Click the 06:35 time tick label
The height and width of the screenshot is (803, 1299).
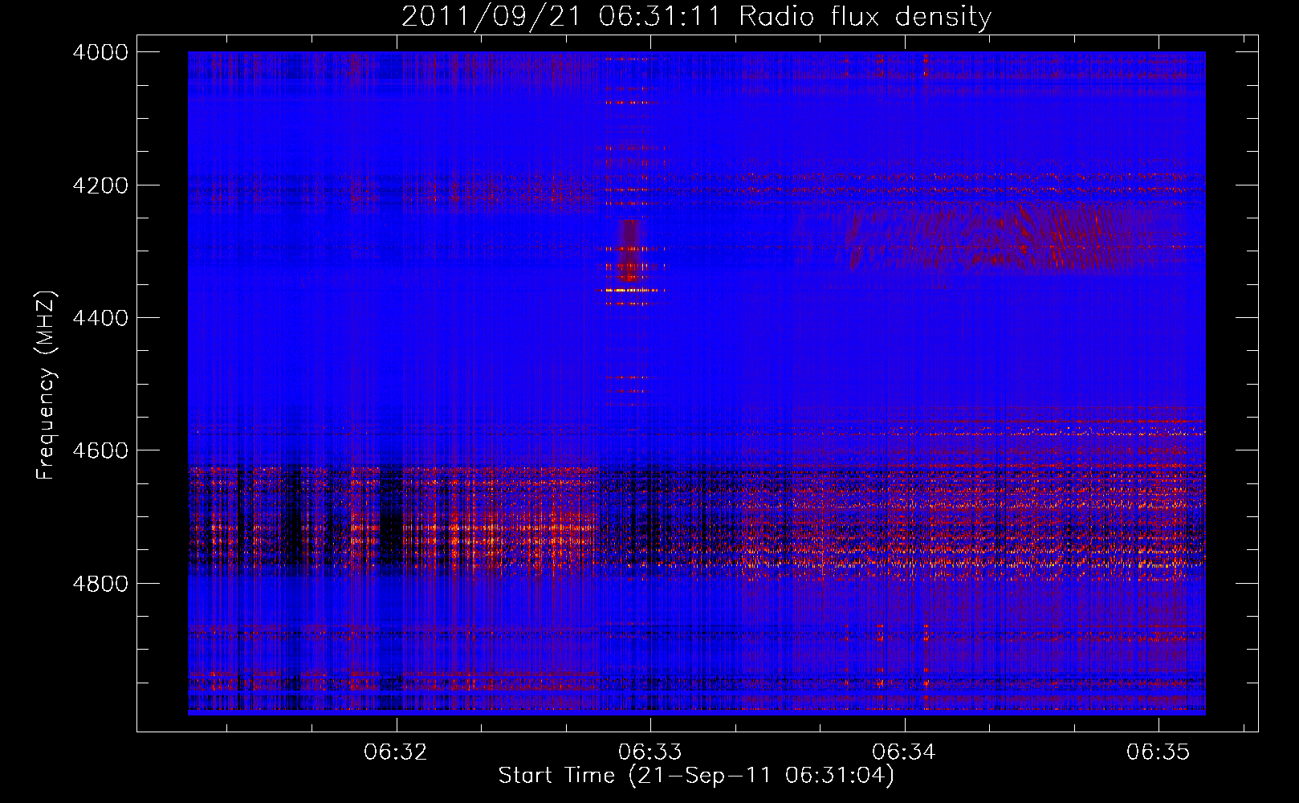(1159, 752)
